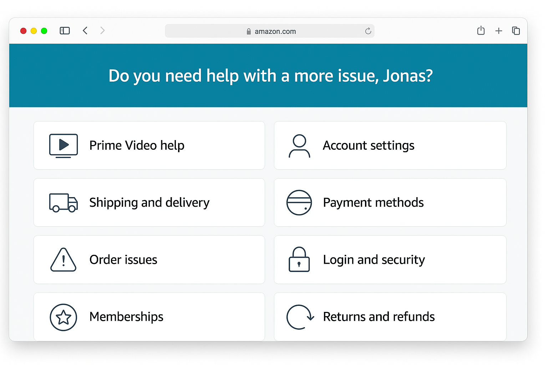The width and height of the screenshot is (548, 365).
Task: Open the Returns and refunds section
Action: click(390, 317)
